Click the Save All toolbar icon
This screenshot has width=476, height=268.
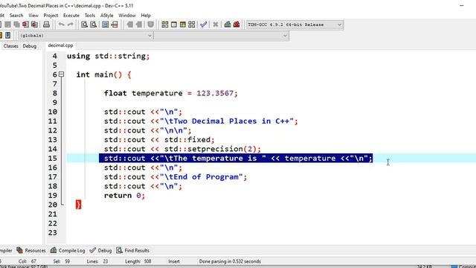coord(16,25)
